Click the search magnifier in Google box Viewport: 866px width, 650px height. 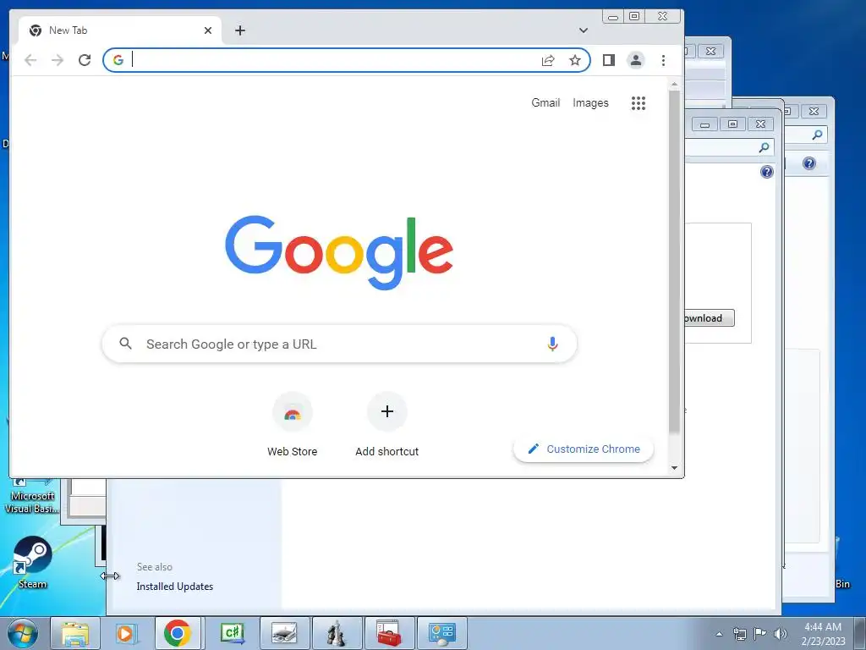[126, 344]
